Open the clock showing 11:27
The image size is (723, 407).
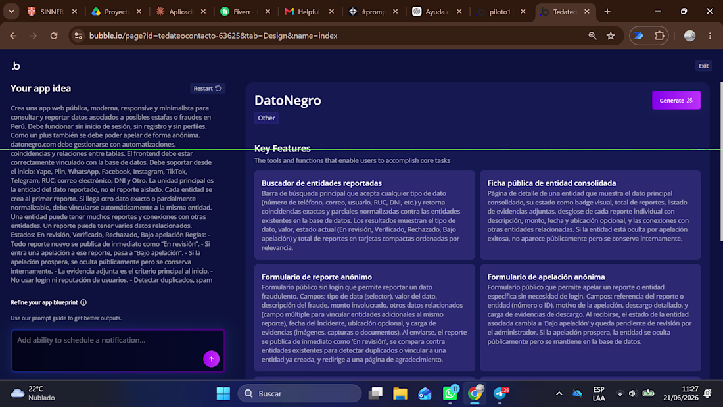pos(681,394)
